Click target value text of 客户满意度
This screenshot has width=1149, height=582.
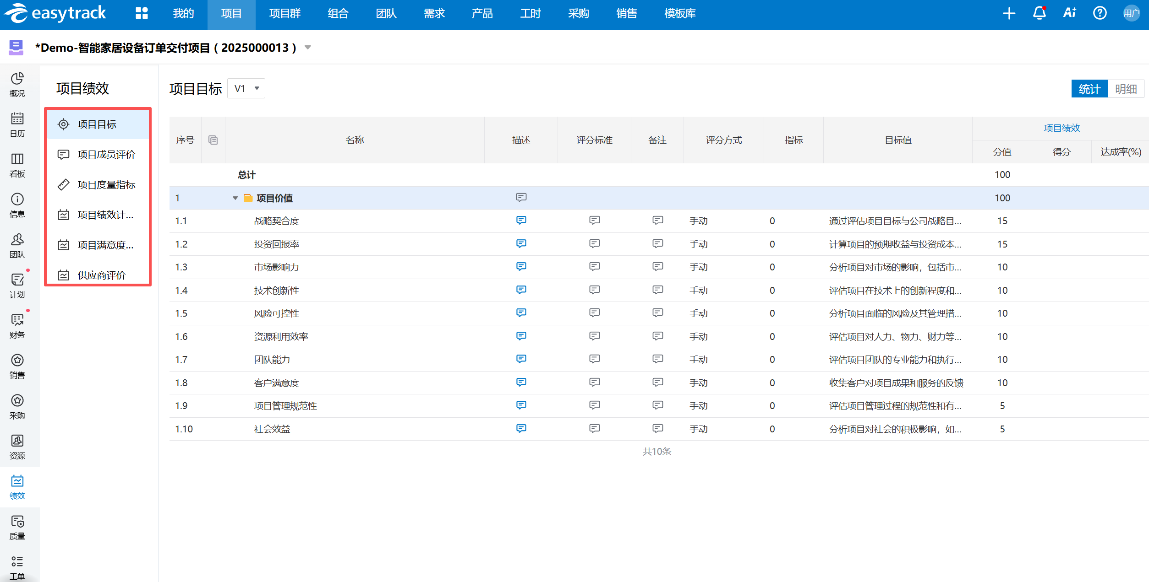(x=896, y=383)
